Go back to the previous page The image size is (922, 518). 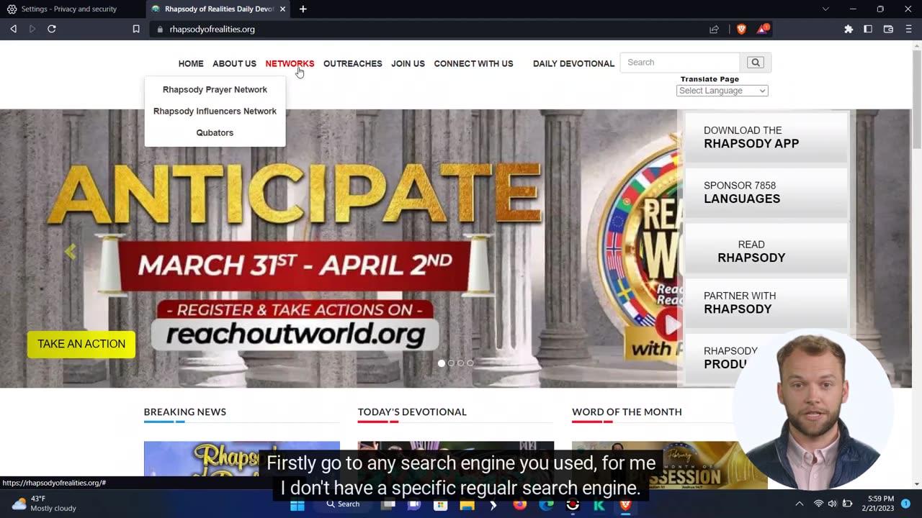click(x=13, y=29)
